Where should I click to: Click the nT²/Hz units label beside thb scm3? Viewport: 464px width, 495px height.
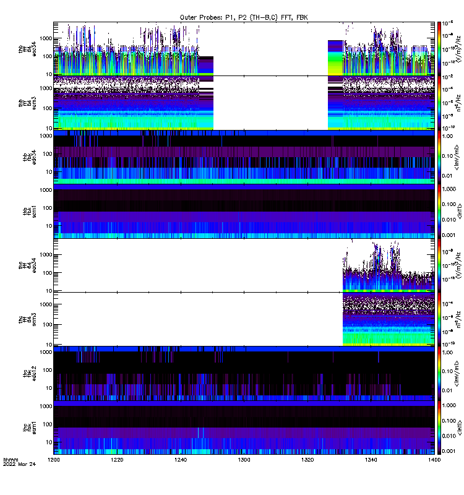(x=458, y=103)
